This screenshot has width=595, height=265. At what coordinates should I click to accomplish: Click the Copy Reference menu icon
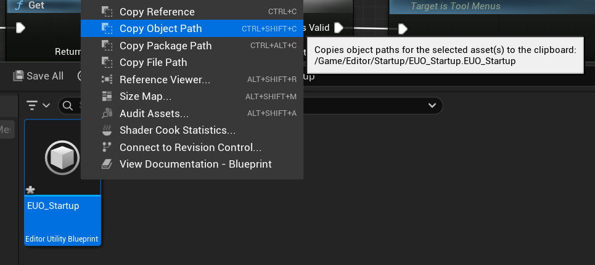(107, 12)
